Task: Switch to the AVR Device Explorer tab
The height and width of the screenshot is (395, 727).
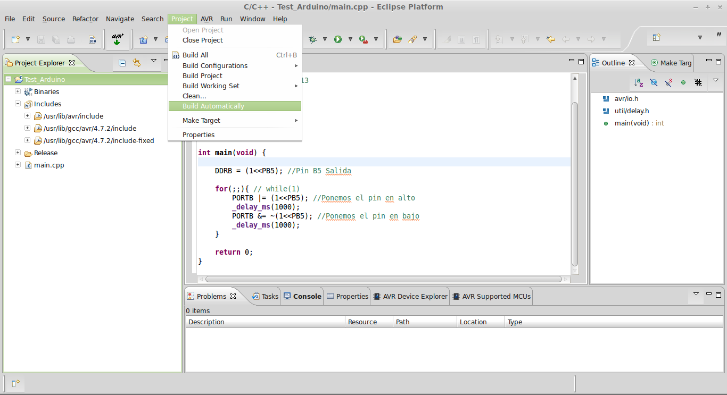Action: click(x=410, y=296)
